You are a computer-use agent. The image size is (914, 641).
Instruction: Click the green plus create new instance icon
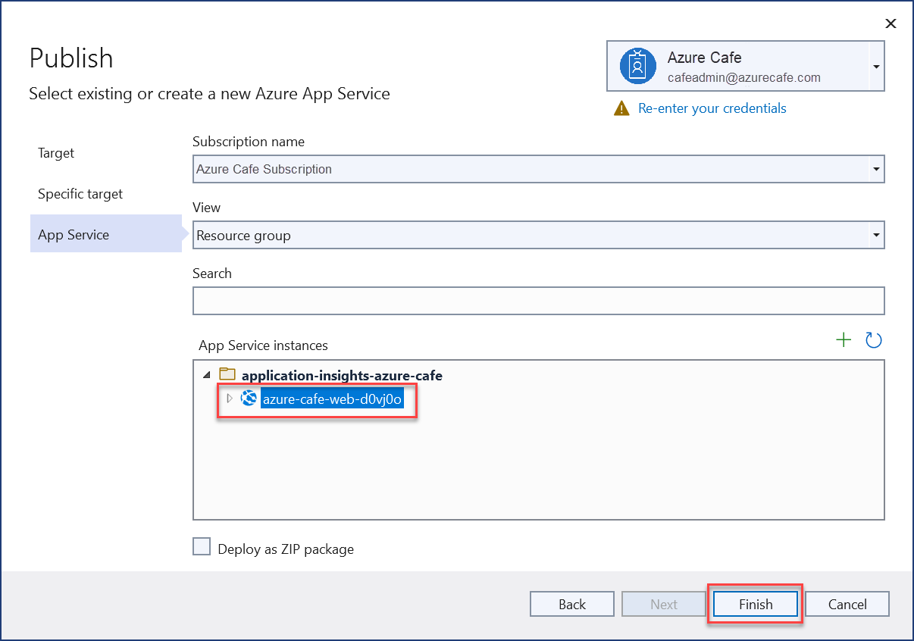pos(844,340)
